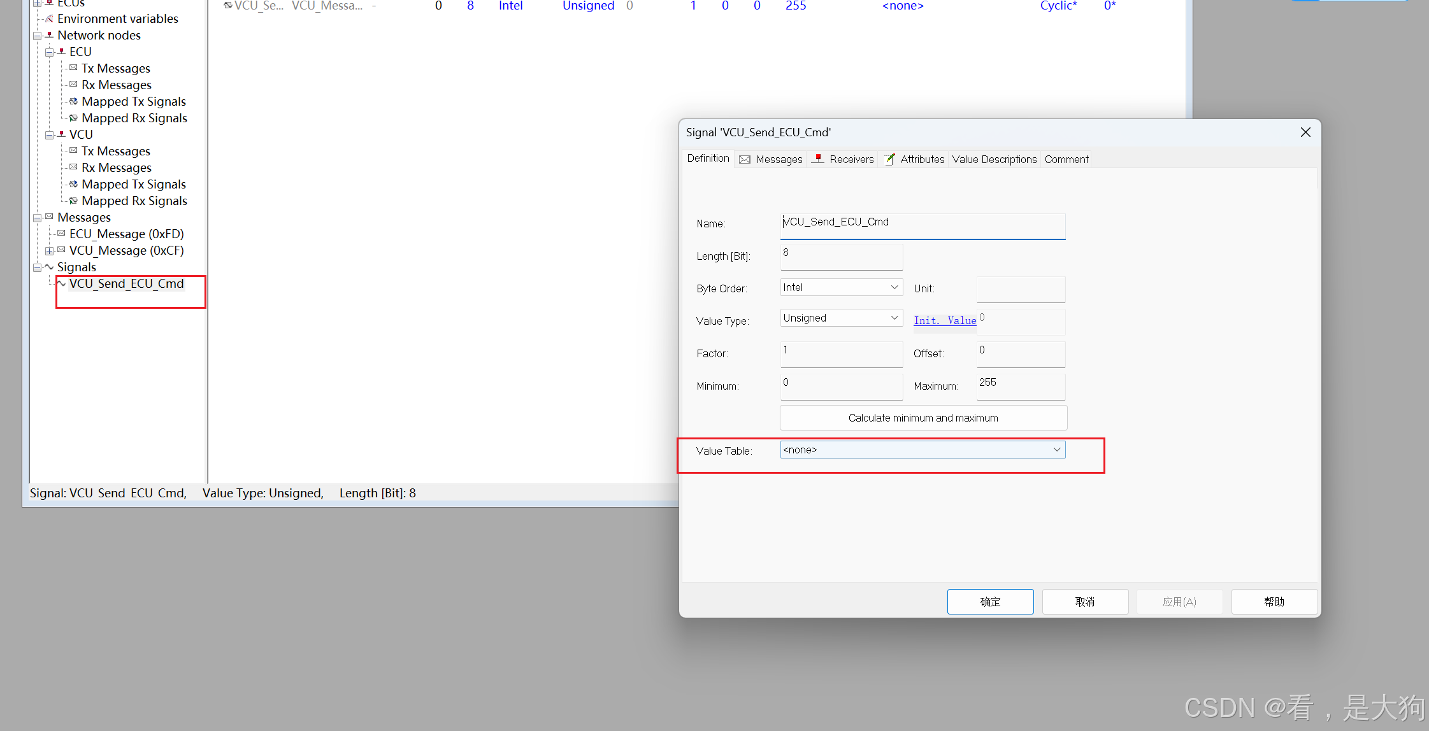Click the VCU Mapped Rx Signals icon
Viewport: 1429px width, 731px height.
pyautogui.click(x=73, y=201)
